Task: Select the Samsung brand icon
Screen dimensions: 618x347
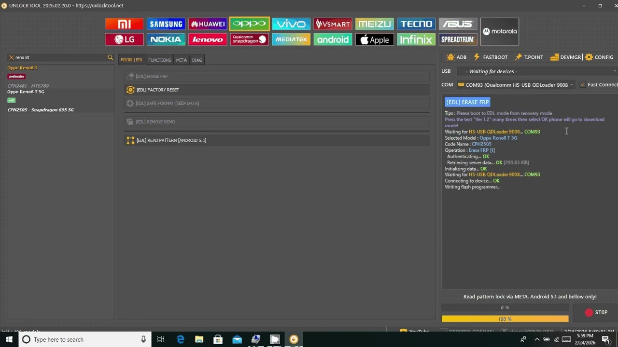Action: [166, 24]
